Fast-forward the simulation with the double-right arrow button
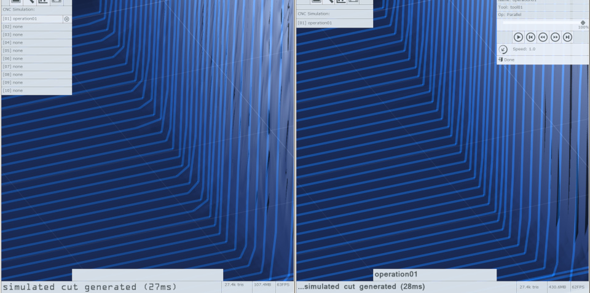The width and height of the screenshot is (590, 293). coord(555,37)
